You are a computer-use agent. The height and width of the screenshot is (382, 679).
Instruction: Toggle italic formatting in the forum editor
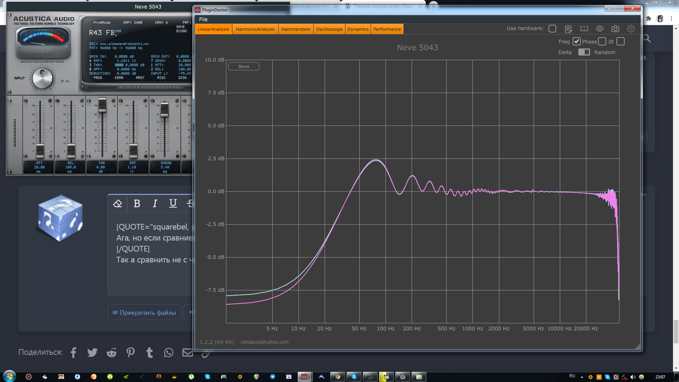click(155, 203)
